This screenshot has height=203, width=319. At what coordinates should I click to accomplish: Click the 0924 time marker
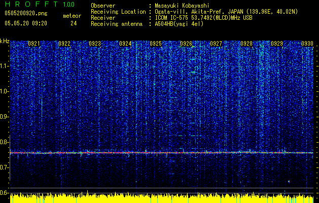pyautogui.click(x=125, y=44)
